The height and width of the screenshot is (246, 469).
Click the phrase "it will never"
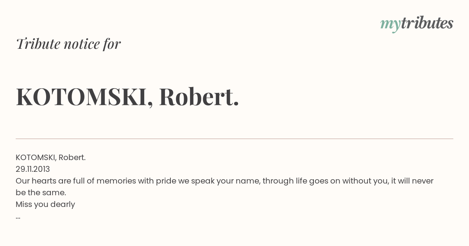(x=412, y=181)
